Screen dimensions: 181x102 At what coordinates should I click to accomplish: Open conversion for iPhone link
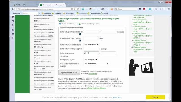click(x=42, y=57)
